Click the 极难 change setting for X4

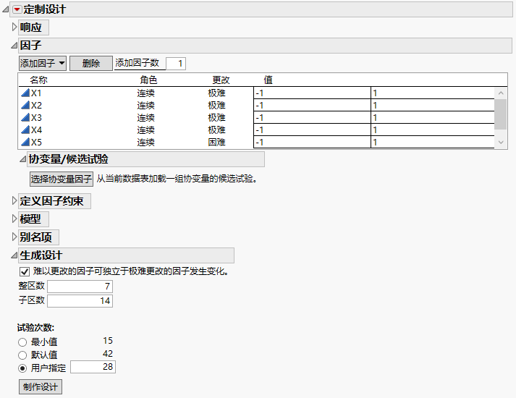[216, 130]
